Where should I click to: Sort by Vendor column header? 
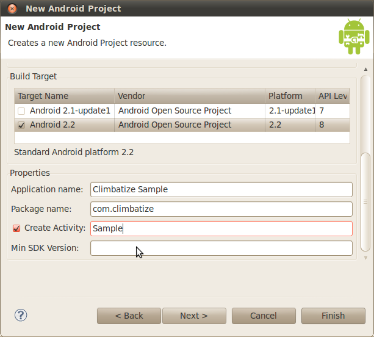pyautogui.click(x=190, y=96)
